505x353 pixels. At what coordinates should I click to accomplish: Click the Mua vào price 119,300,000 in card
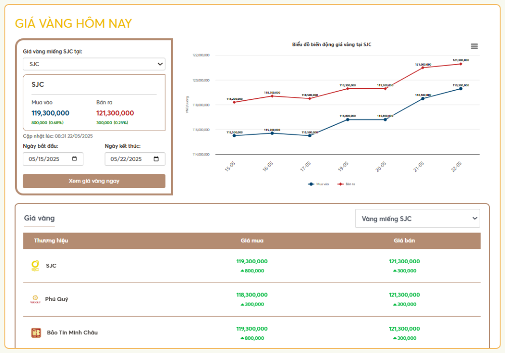pos(50,113)
